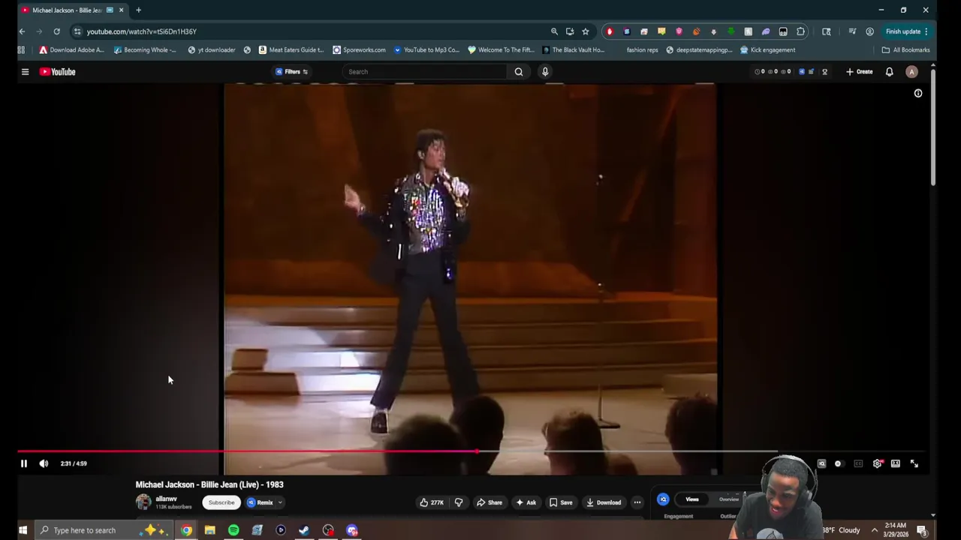The width and height of the screenshot is (961, 540).
Task: Open All Bookmarks folder
Action: tap(905, 50)
